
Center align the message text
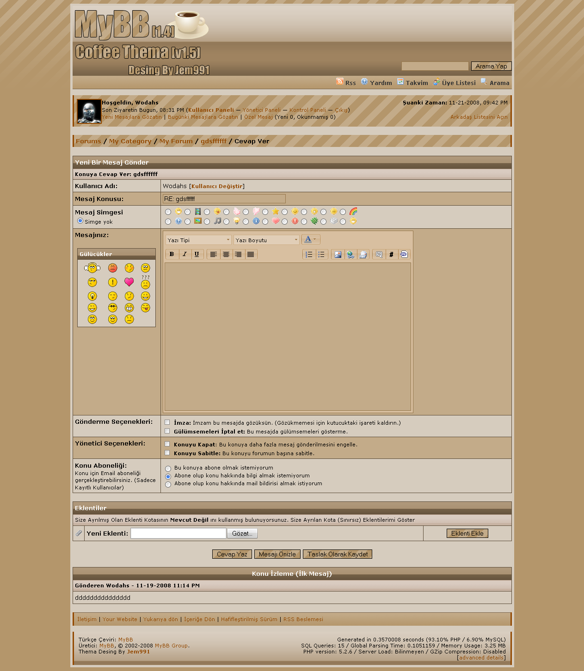(x=226, y=254)
